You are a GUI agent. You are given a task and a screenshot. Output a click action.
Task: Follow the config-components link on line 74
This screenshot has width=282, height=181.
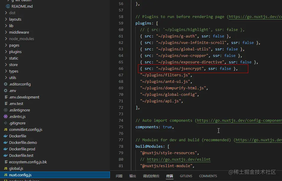pyautogui.click(x=239, y=121)
